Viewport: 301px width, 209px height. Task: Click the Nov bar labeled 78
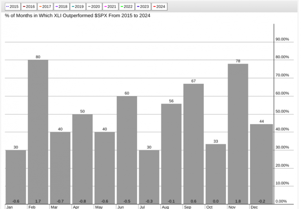pos(238,134)
